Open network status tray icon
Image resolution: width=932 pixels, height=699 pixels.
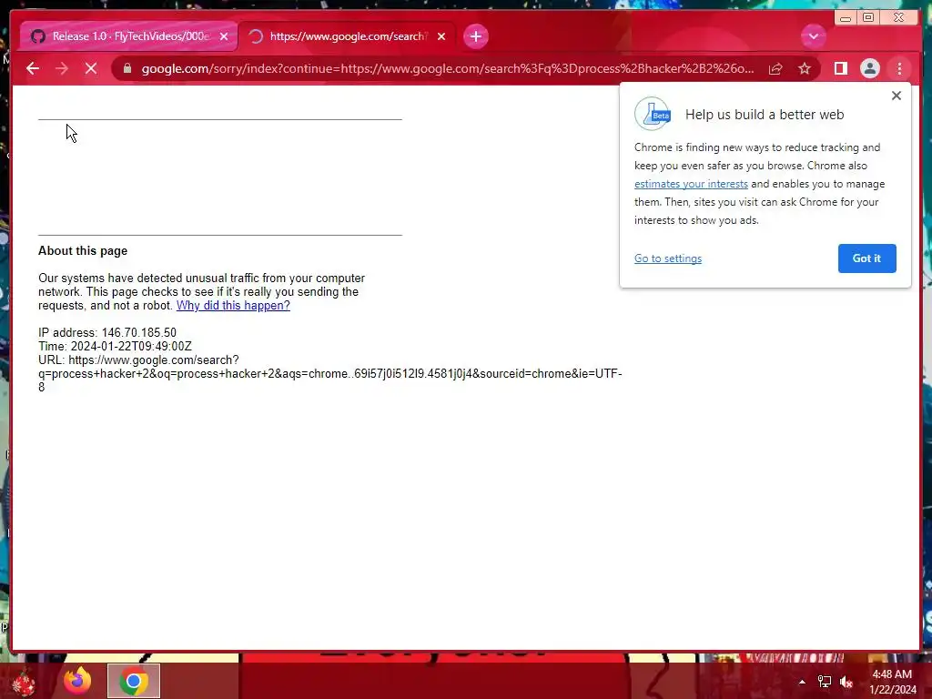[x=825, y=682]
